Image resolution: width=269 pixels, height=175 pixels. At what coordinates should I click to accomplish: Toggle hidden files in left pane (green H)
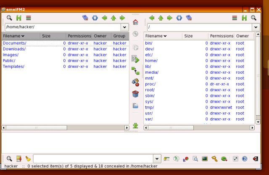click(19, 18)
